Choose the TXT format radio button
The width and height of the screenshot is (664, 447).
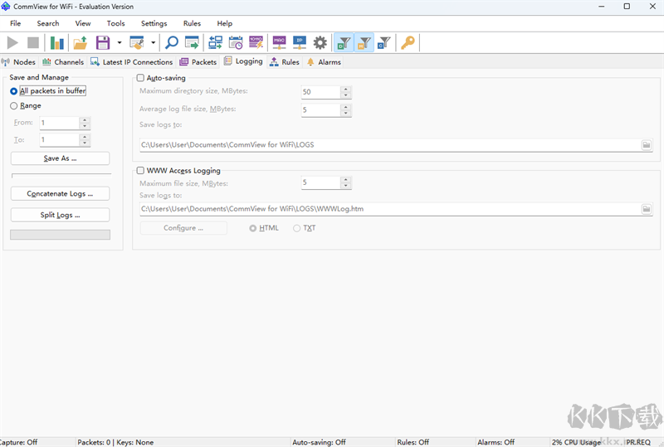(x=297, y=228)
